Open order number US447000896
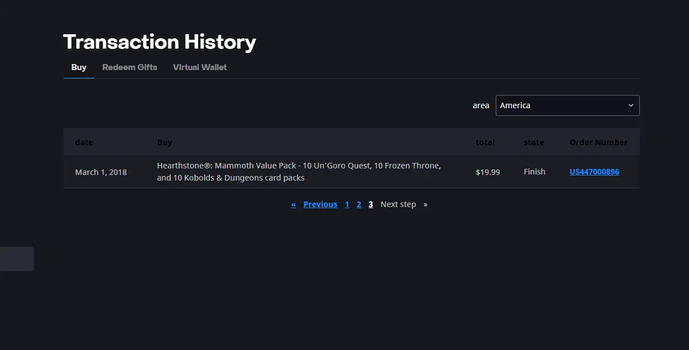This screenshot has height=350, width=689. click(x=594, y=172)
